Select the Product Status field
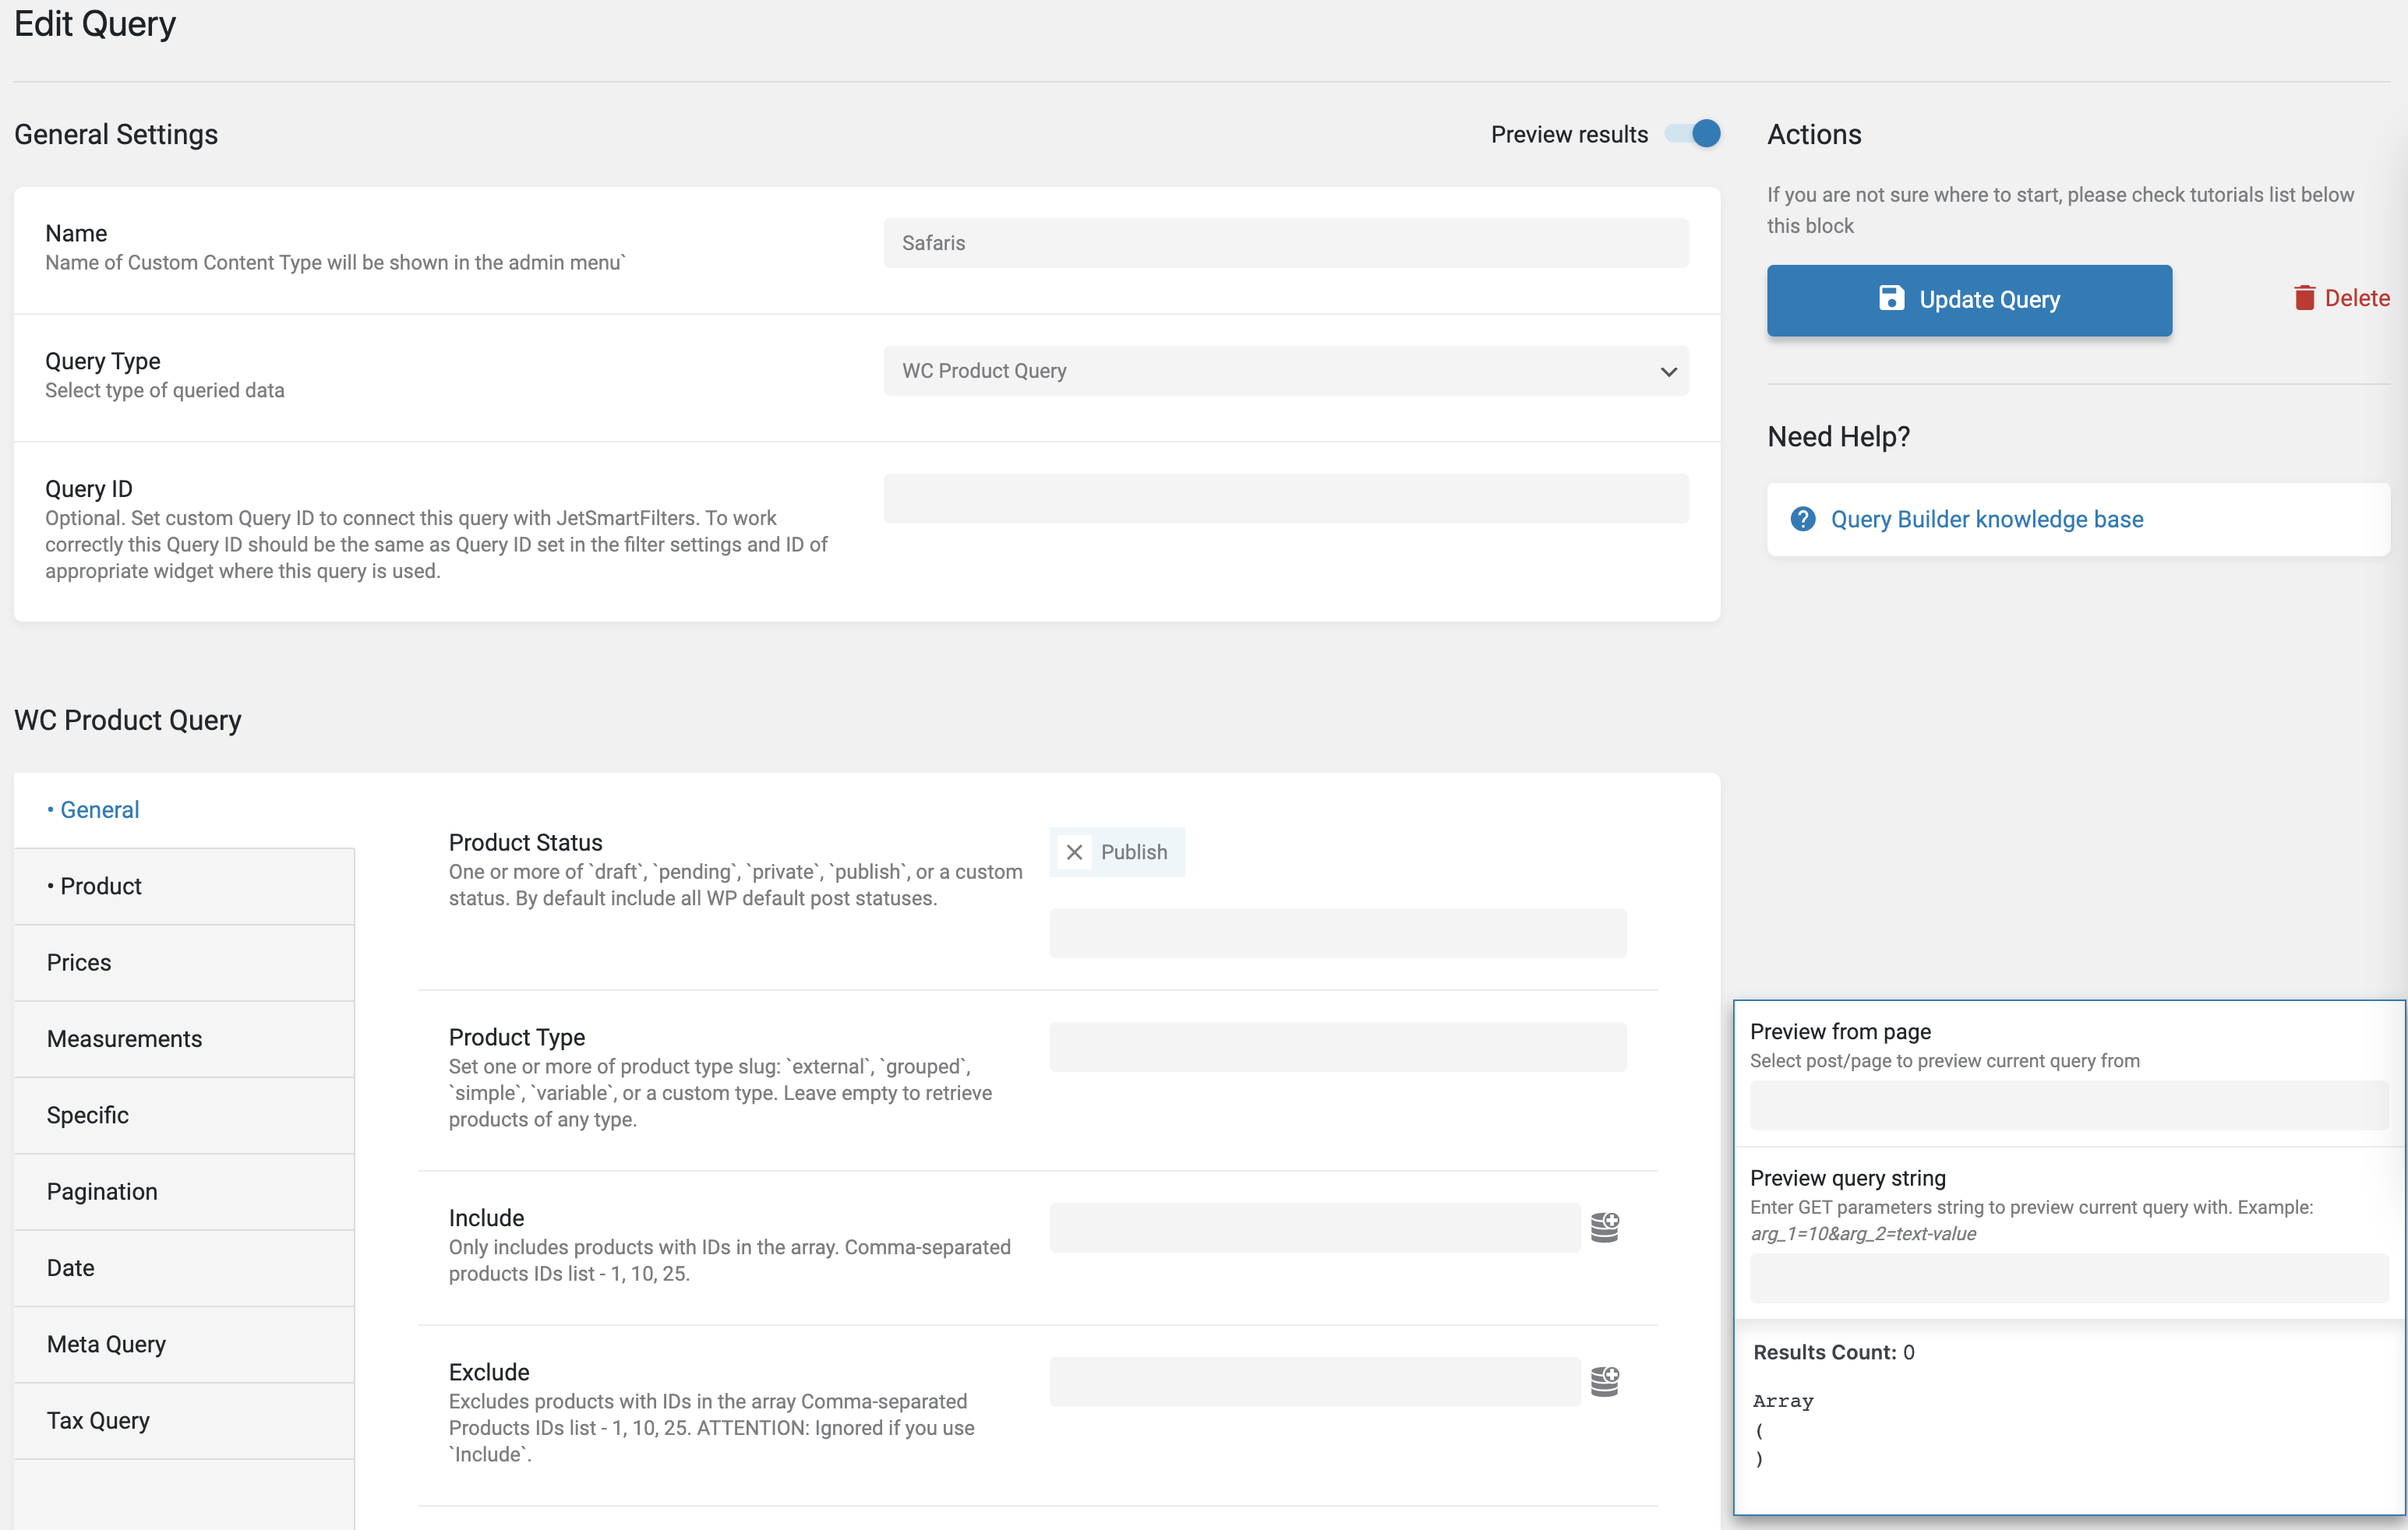The height and width of the screenshot is (1530, 2408). pyautogui.click(x=1338, y=932)
